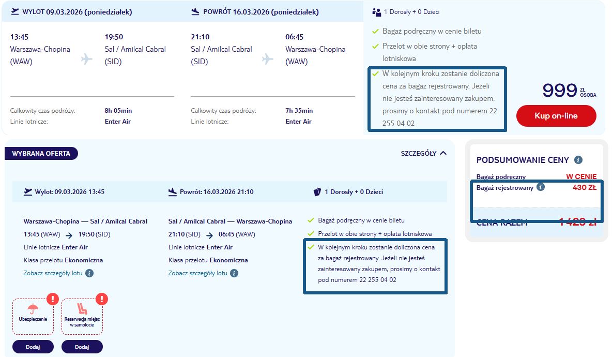Click takeoff plane icon in WYLOT header
Viewport: 613px width, 357px height.
click(14, 11)
